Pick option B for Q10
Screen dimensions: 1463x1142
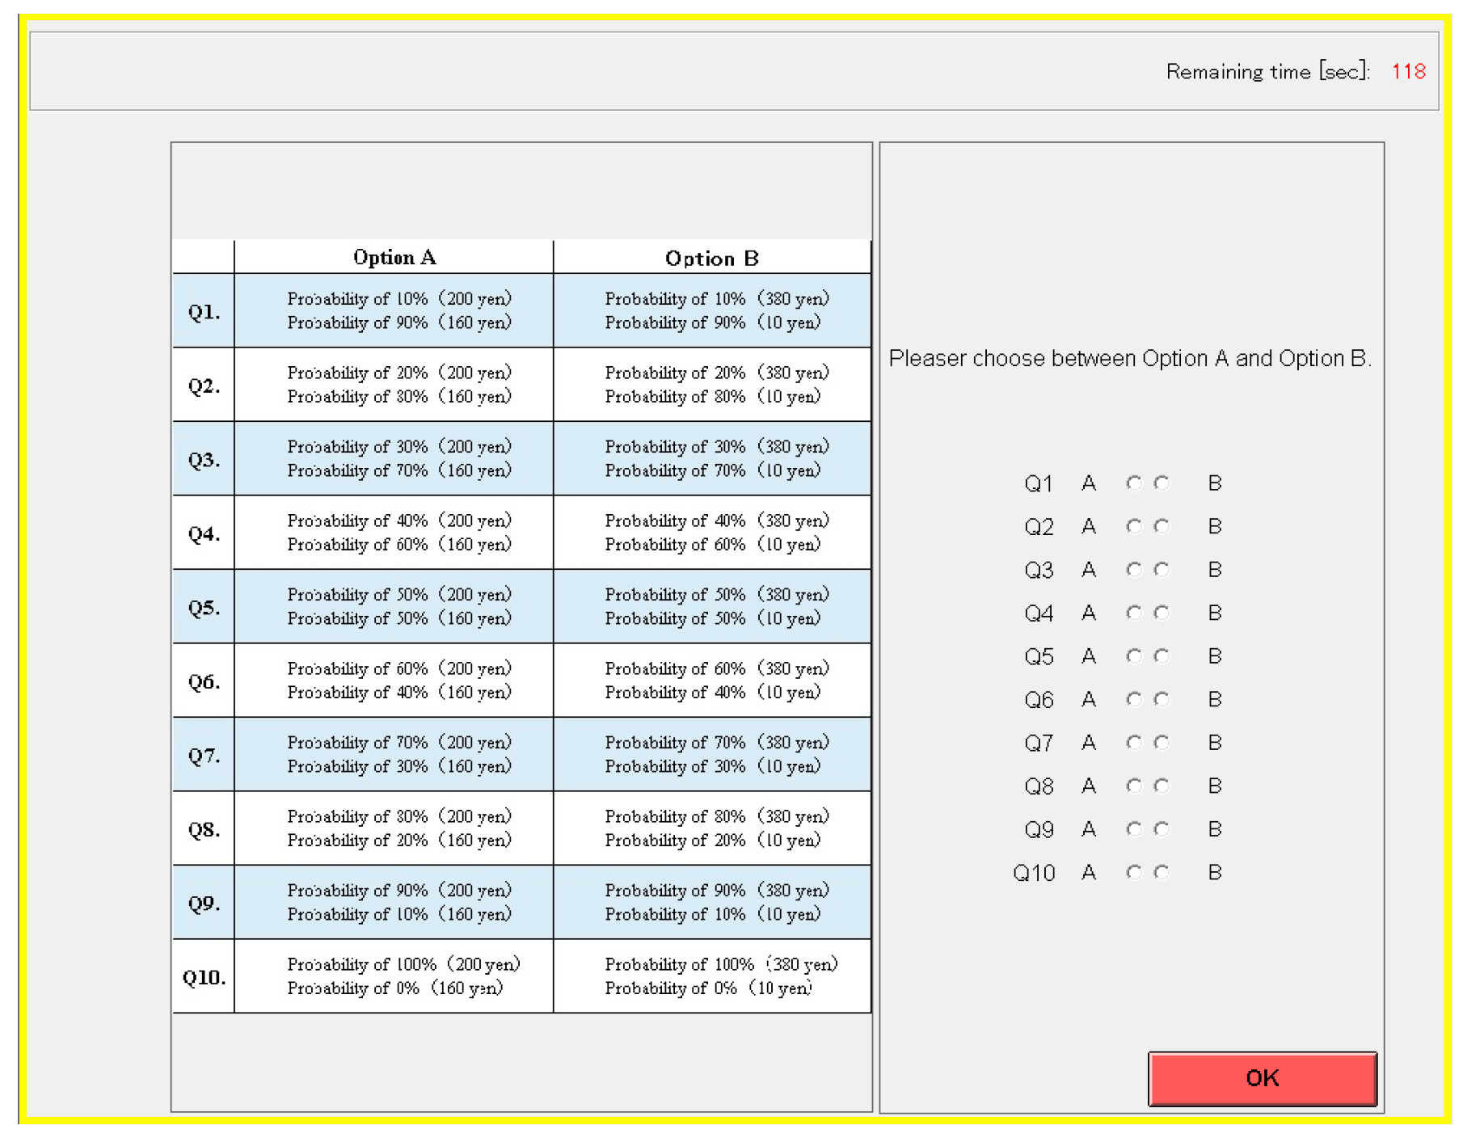click(x=1162, y=873)
